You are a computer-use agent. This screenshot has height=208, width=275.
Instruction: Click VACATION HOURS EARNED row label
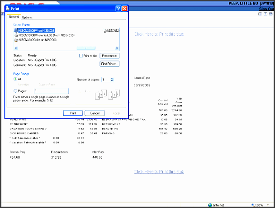[x=28, y=129]
